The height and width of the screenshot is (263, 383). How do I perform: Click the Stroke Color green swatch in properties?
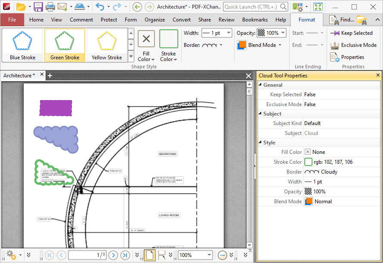(308, 162)
